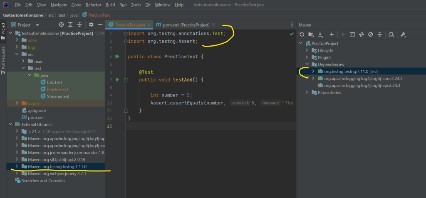
Task: Click PracticeProject root in Maven panel
Action: (x=324, y=43)
